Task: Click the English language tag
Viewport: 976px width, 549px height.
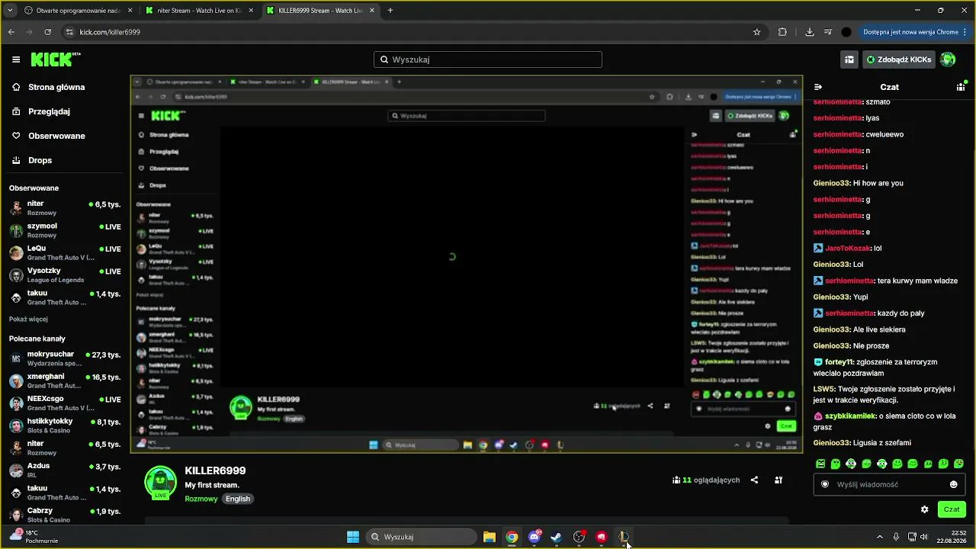Action: coord(238,499)
